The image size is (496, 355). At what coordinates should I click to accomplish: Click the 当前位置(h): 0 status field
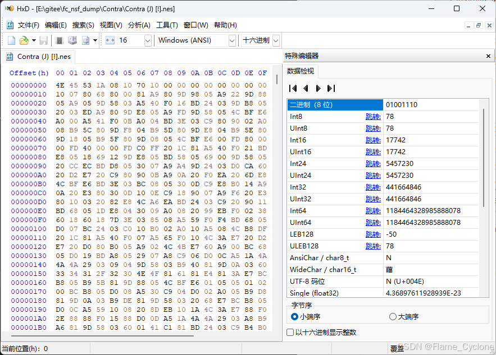tap(25, 349)
